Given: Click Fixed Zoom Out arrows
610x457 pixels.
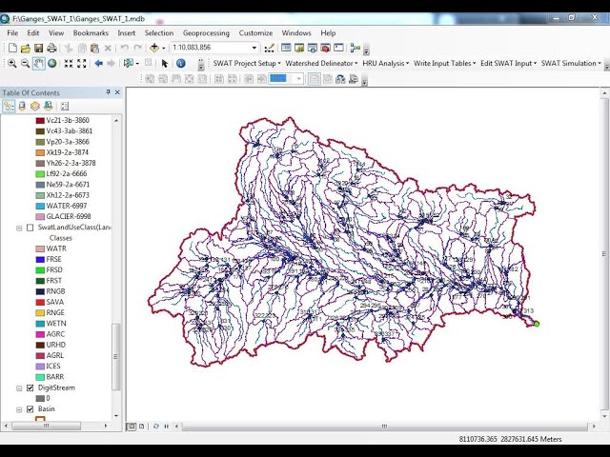Looking at the screenshot, I should click(82, 64).
